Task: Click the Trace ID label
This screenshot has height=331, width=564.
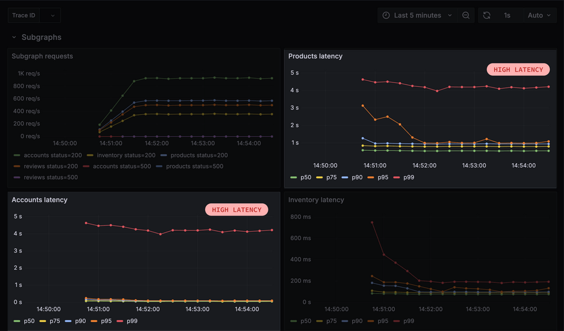Action: coord(23,15)
